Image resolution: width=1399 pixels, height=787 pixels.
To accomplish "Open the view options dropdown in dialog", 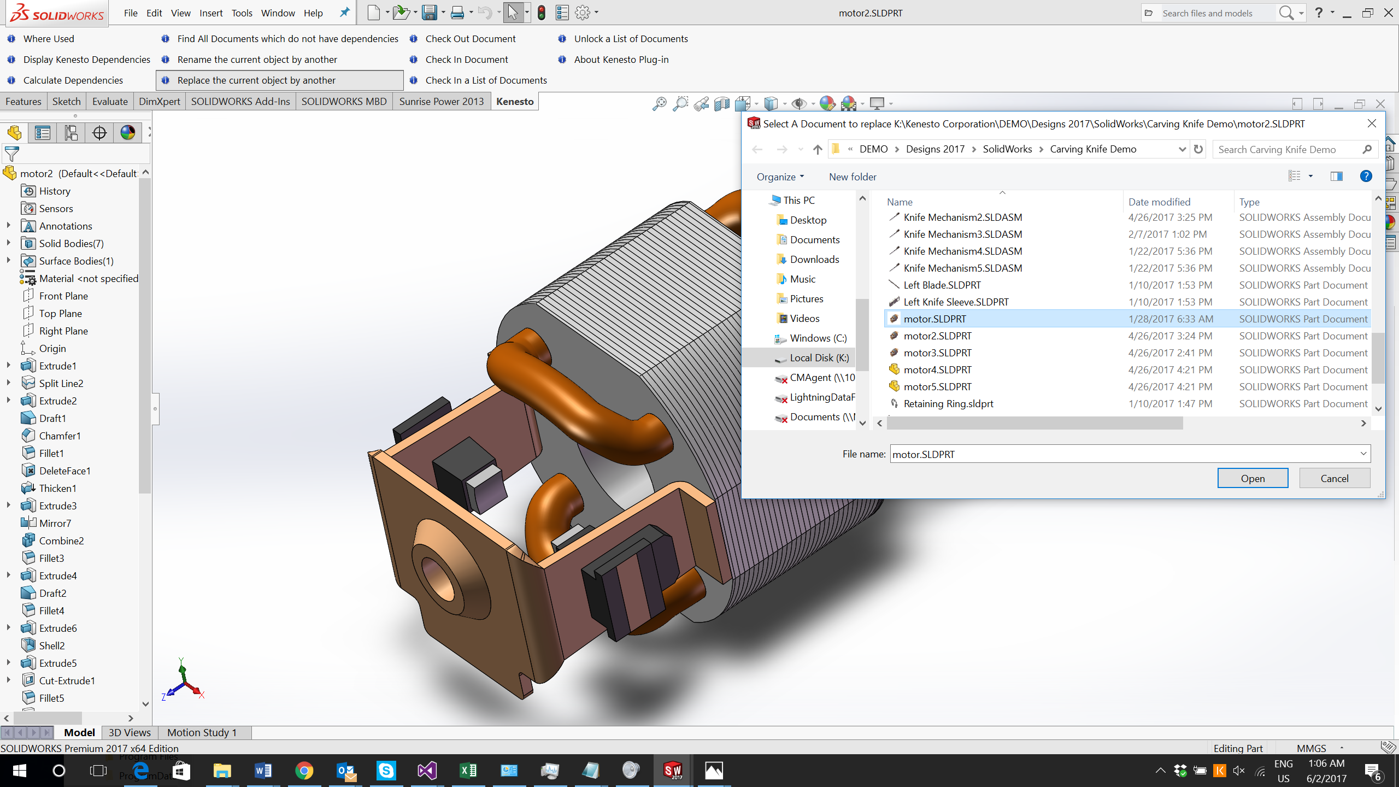I will tap(1310, 176).
